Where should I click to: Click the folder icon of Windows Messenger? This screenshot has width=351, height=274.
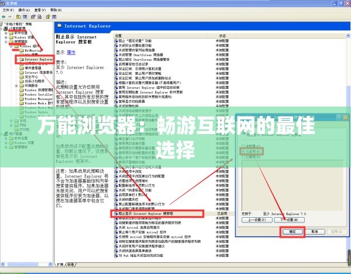pos(22,99)
